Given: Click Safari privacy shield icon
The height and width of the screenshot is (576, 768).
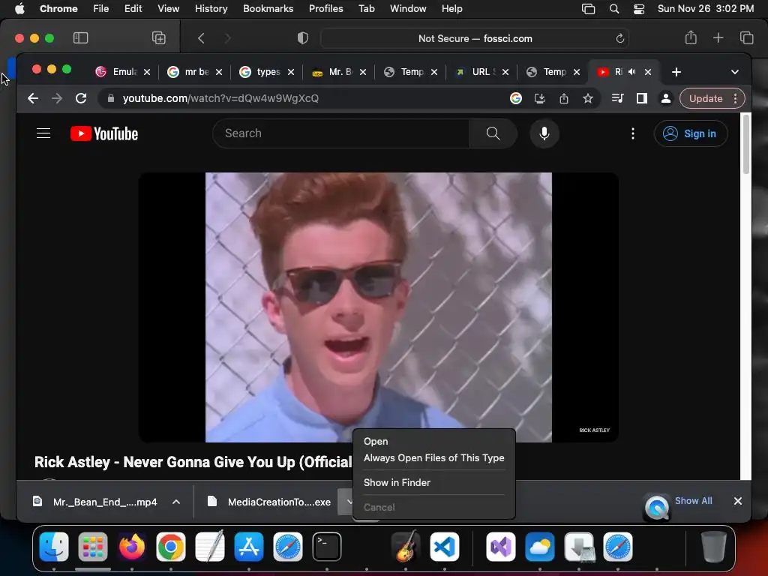Looking at the screenshot, I should pyautogui.click(x=303, y=38).
